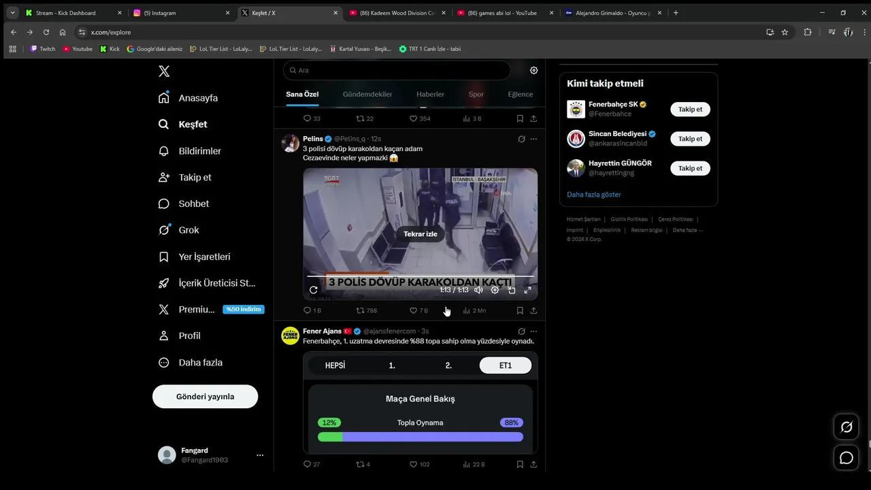Viewport: 871px width, 490px height.
Task: Click the Ara search field
Action: 397,70
